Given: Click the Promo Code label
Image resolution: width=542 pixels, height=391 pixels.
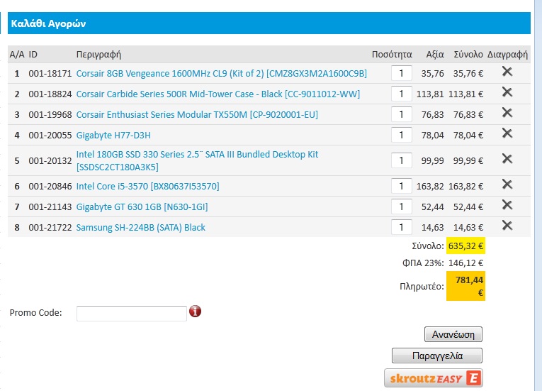Looking at the screenshot, I should [x=35, y=313].
